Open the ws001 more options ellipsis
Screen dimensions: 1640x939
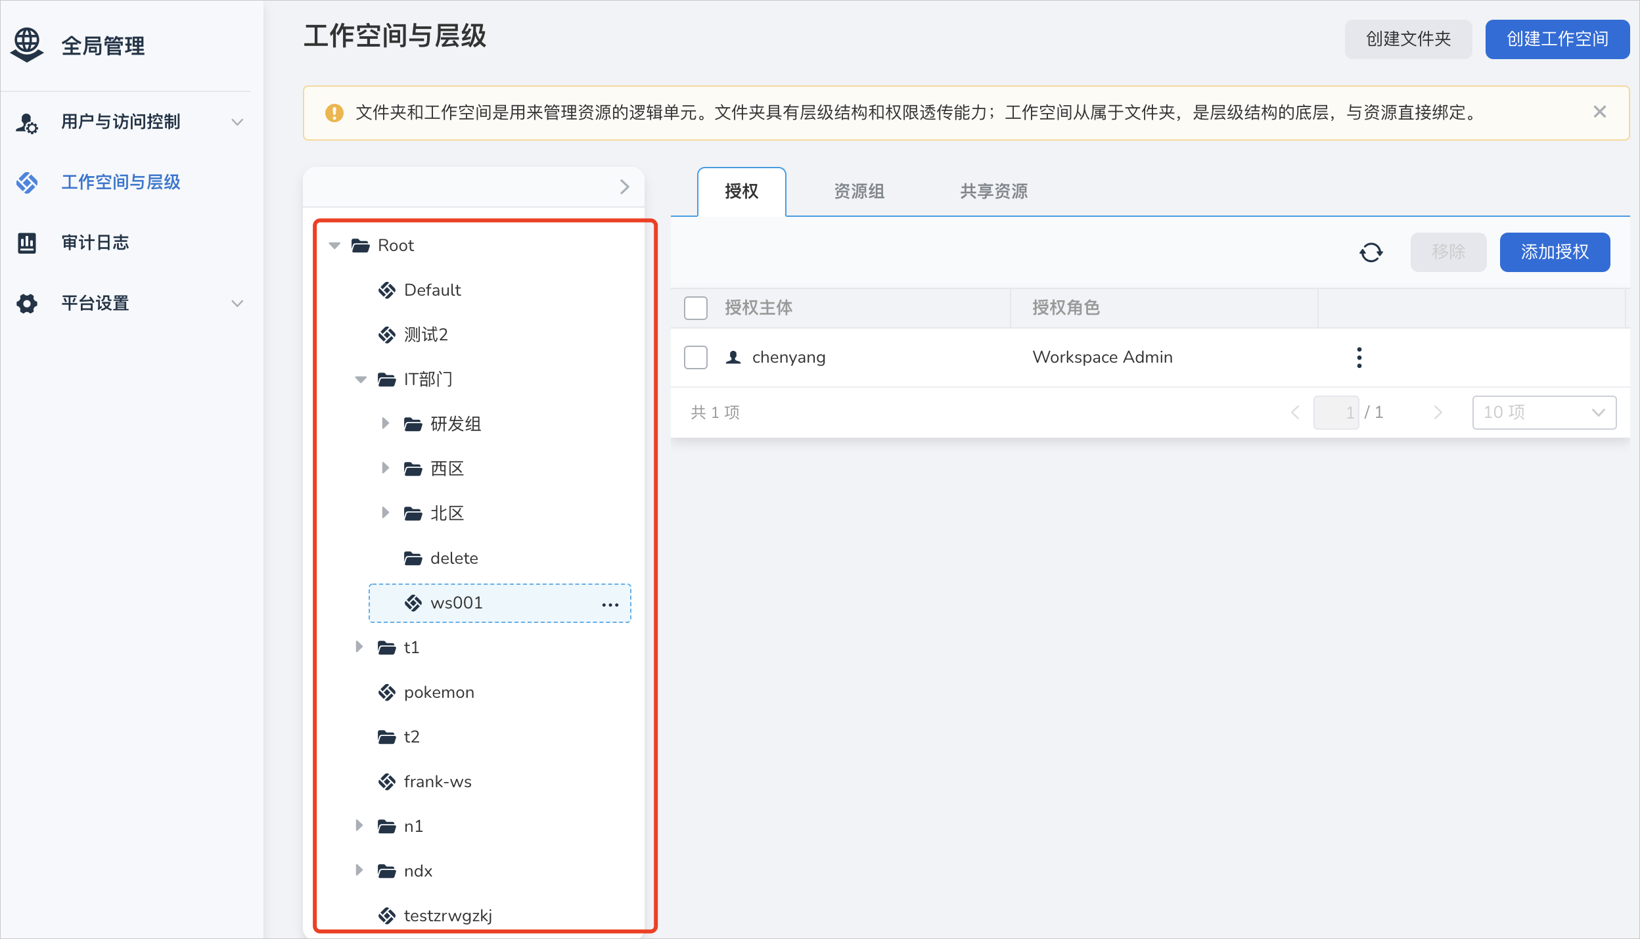[x=610, y=605]
